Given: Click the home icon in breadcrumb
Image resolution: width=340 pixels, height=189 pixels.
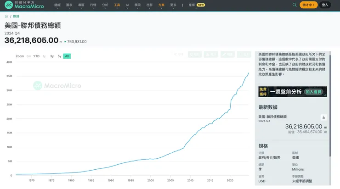Looking at the screenshot, I should [x=6, y=16].
